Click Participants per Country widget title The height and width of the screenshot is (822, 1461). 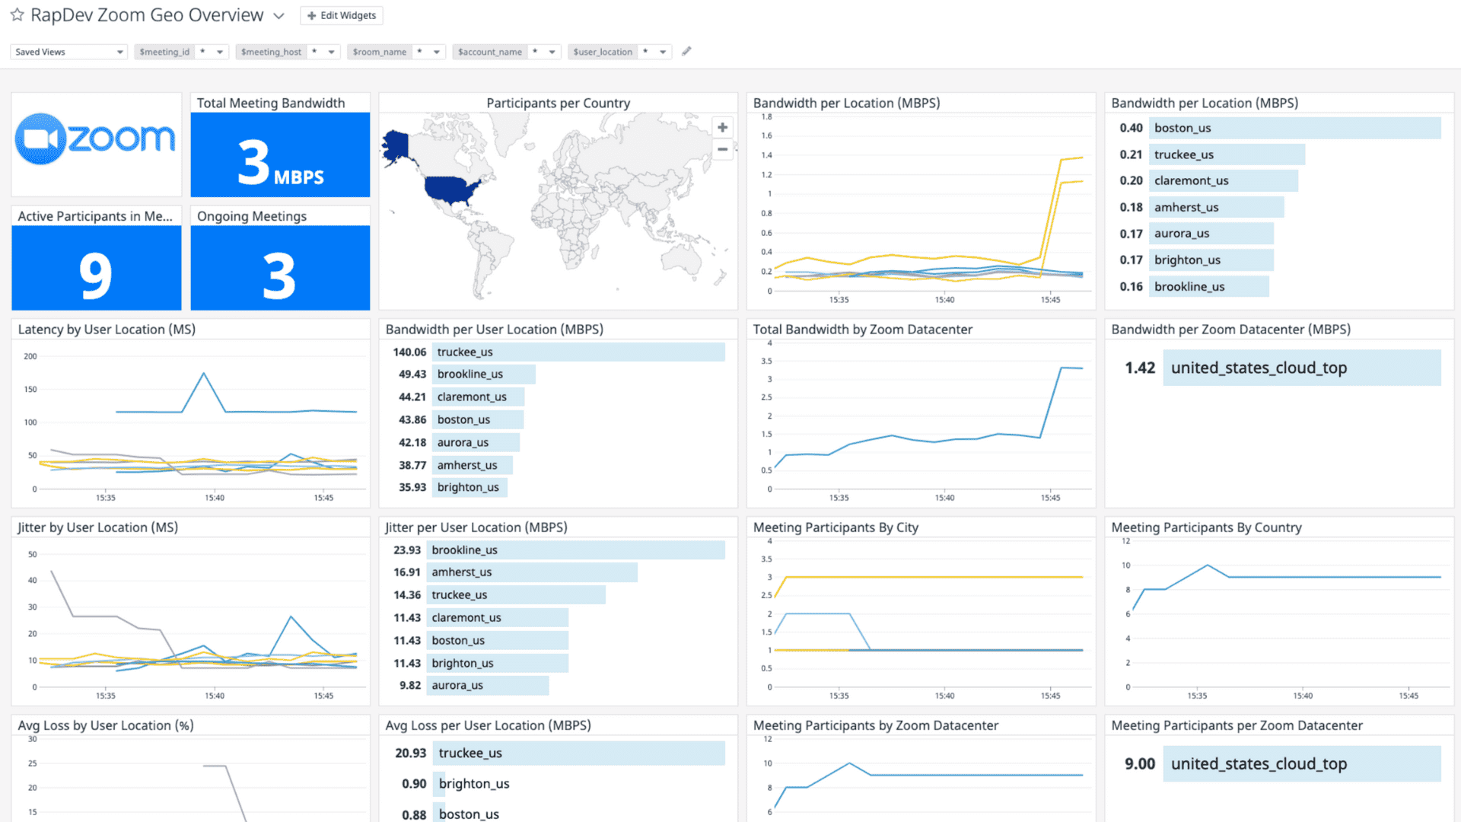click(x=558, y=103)
